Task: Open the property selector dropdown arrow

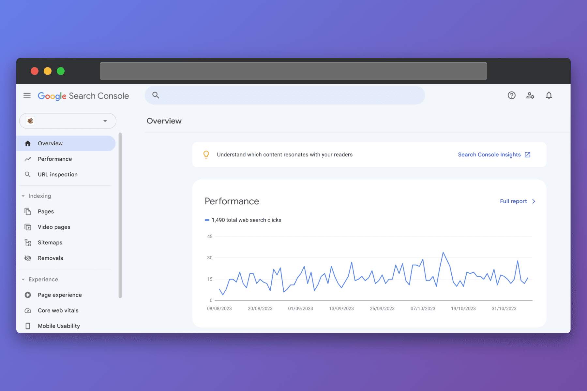Action: 105,121
